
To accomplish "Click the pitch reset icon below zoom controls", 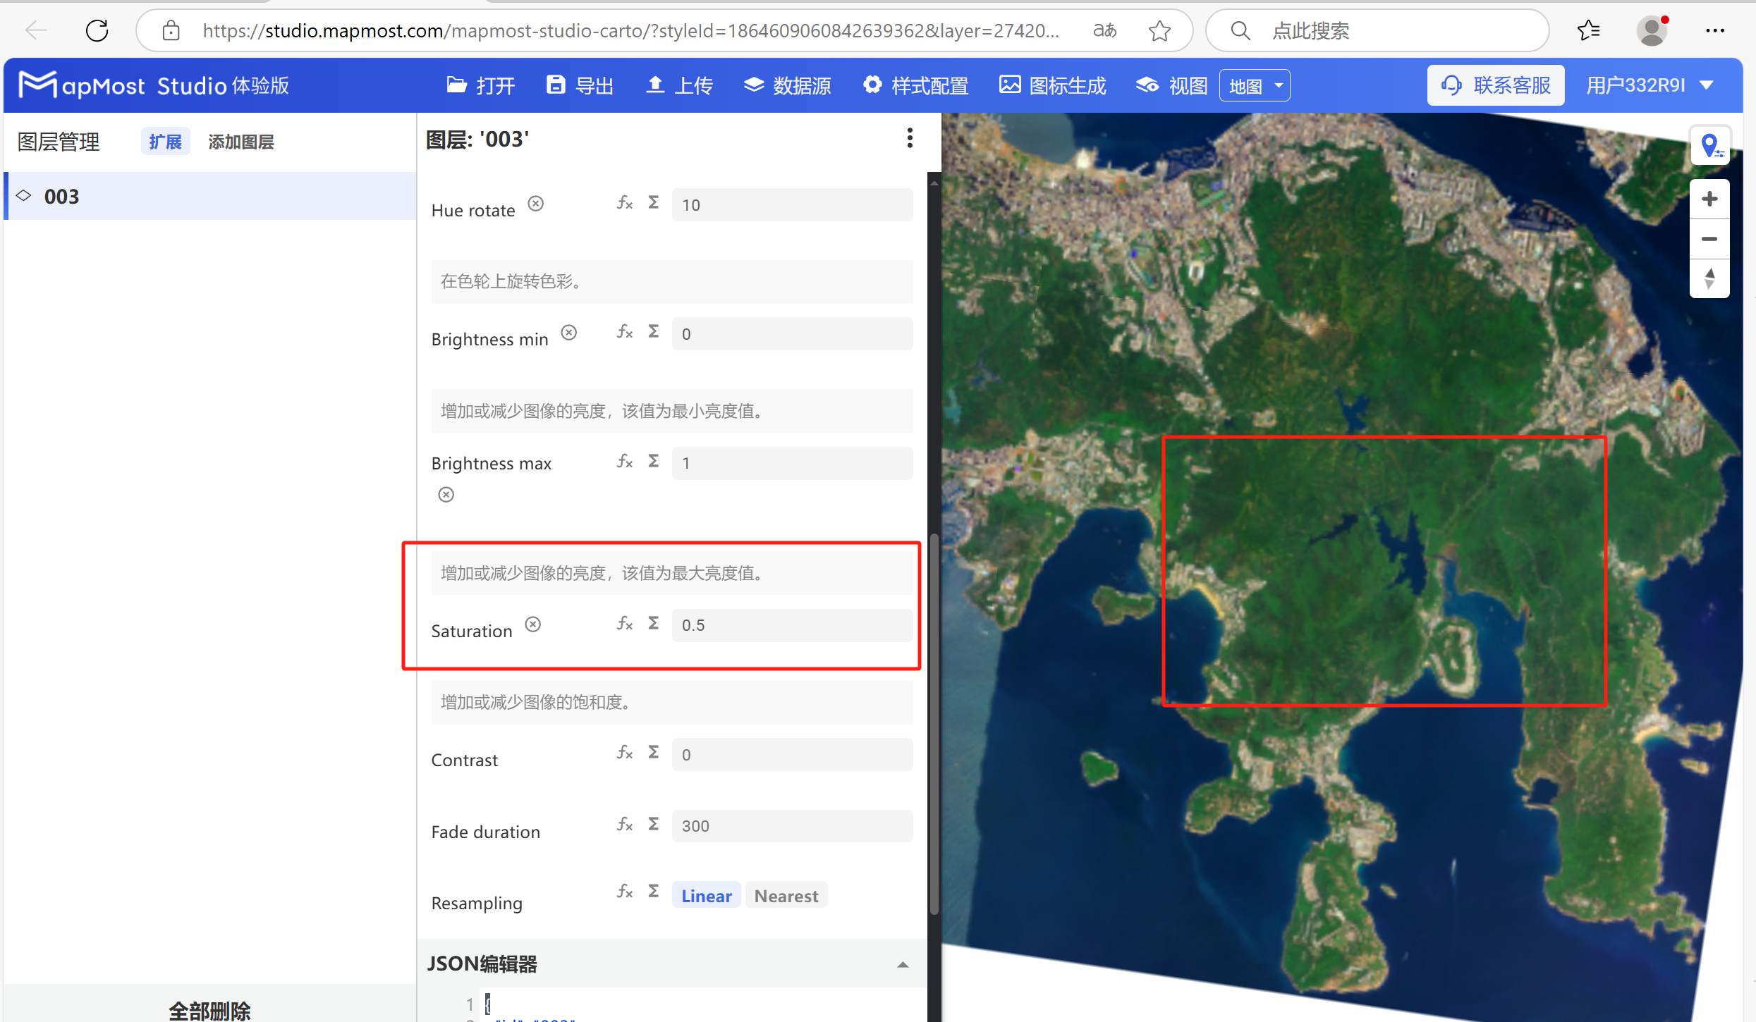I will click(x=1709, y=278).
